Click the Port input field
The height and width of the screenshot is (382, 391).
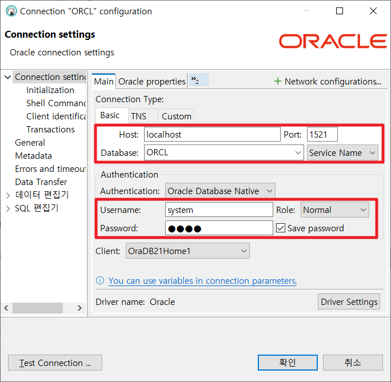pos(322,135)
